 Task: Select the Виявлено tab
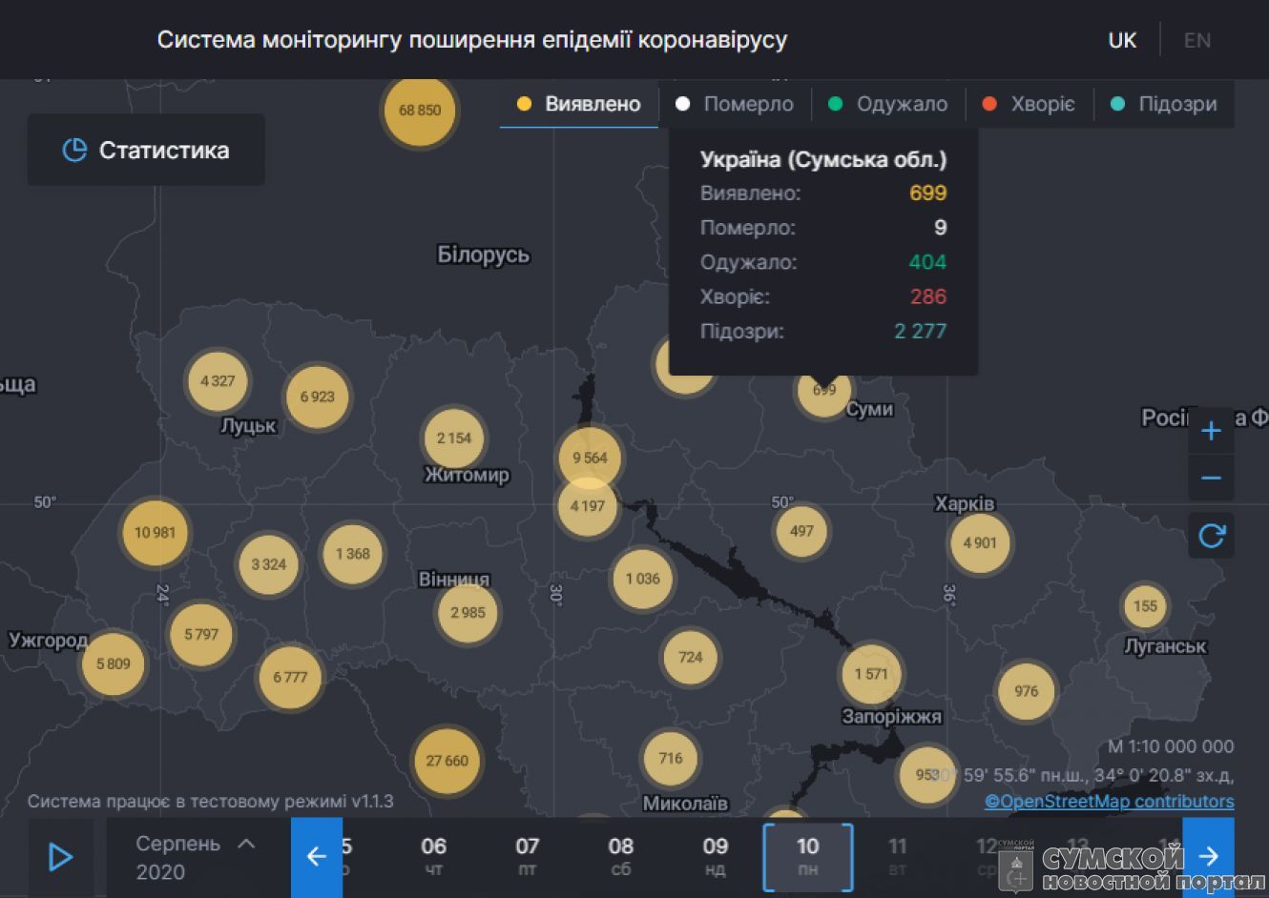(579, 104)
